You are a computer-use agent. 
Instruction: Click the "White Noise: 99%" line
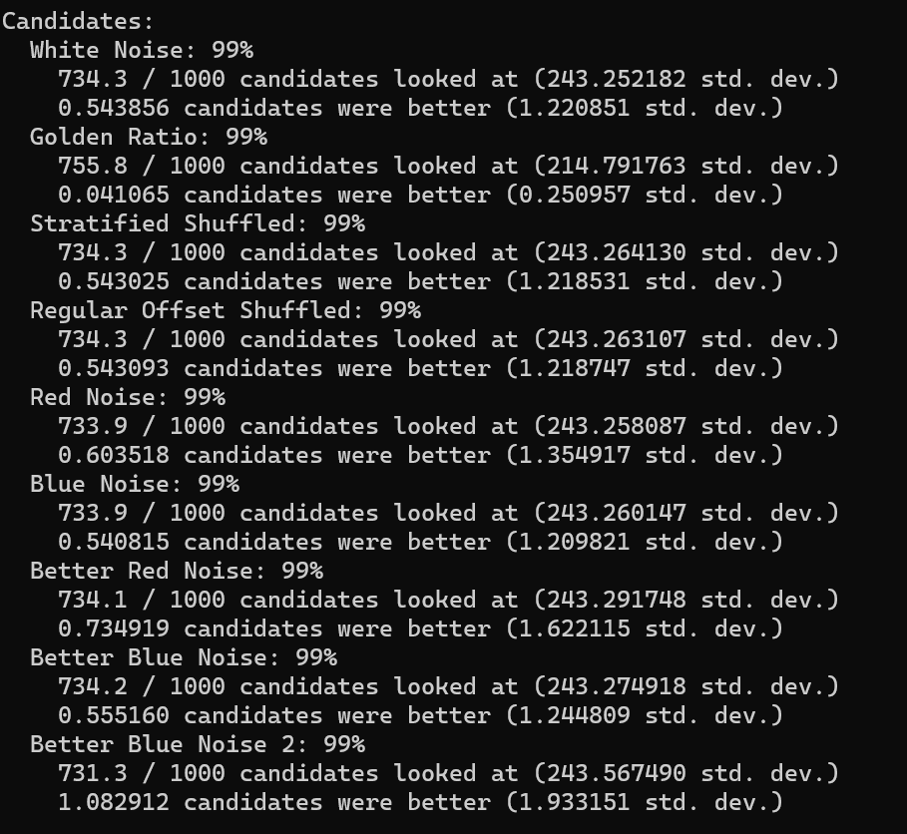tap(141, 49)
